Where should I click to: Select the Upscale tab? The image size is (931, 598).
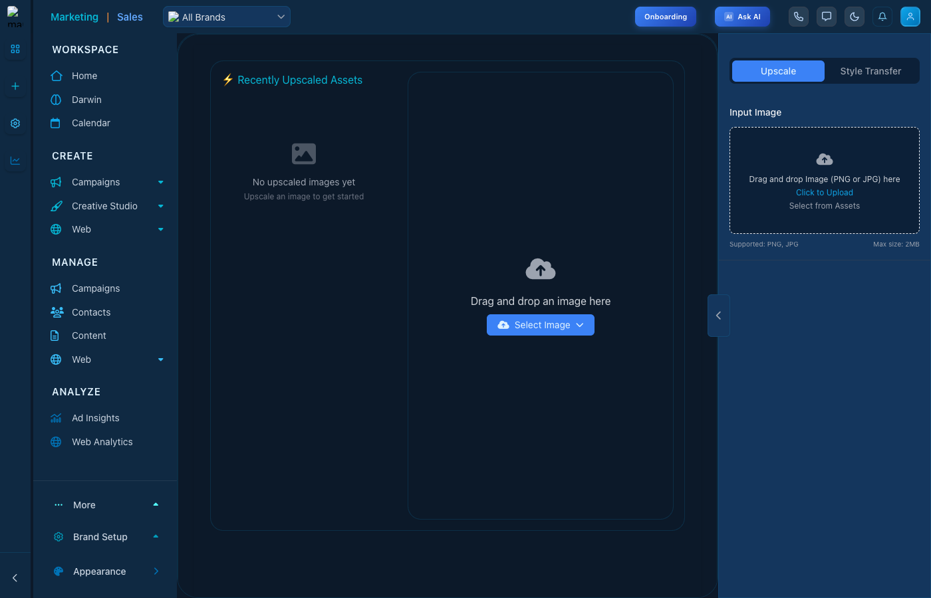click(778, 71)
